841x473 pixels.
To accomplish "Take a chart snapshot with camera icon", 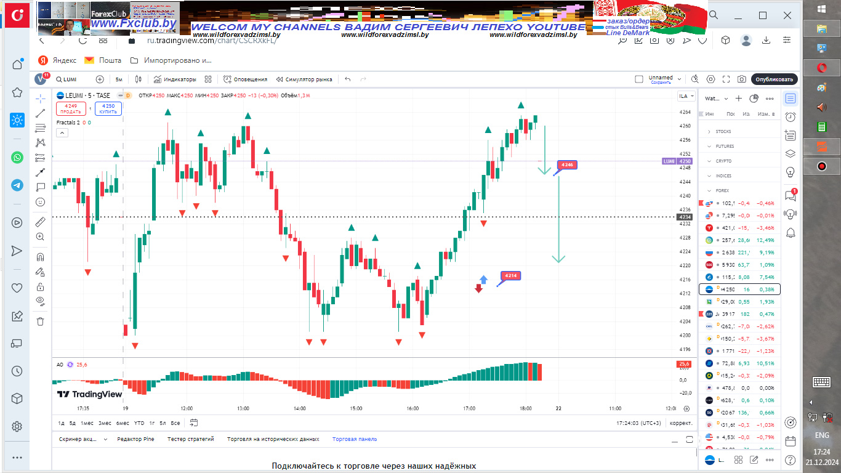I will [742, 79].
